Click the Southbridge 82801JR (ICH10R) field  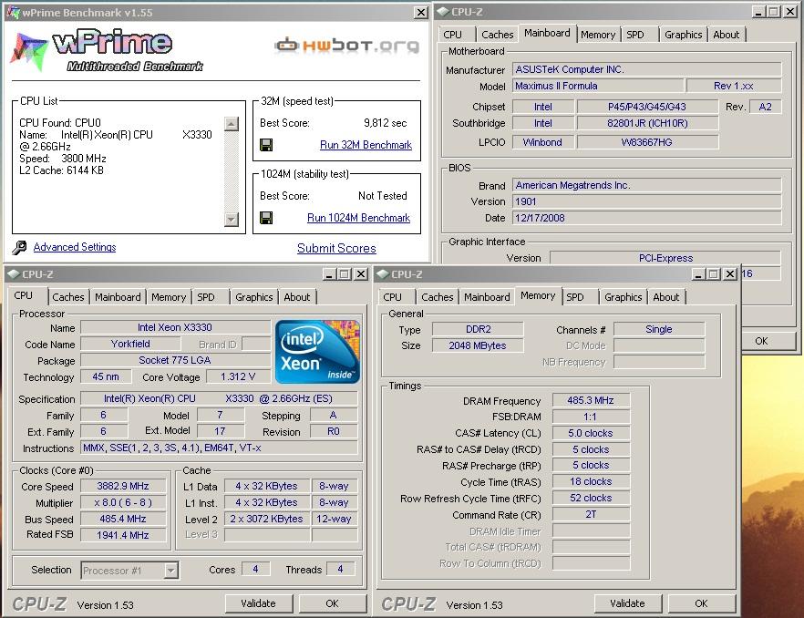coord(647,123)
